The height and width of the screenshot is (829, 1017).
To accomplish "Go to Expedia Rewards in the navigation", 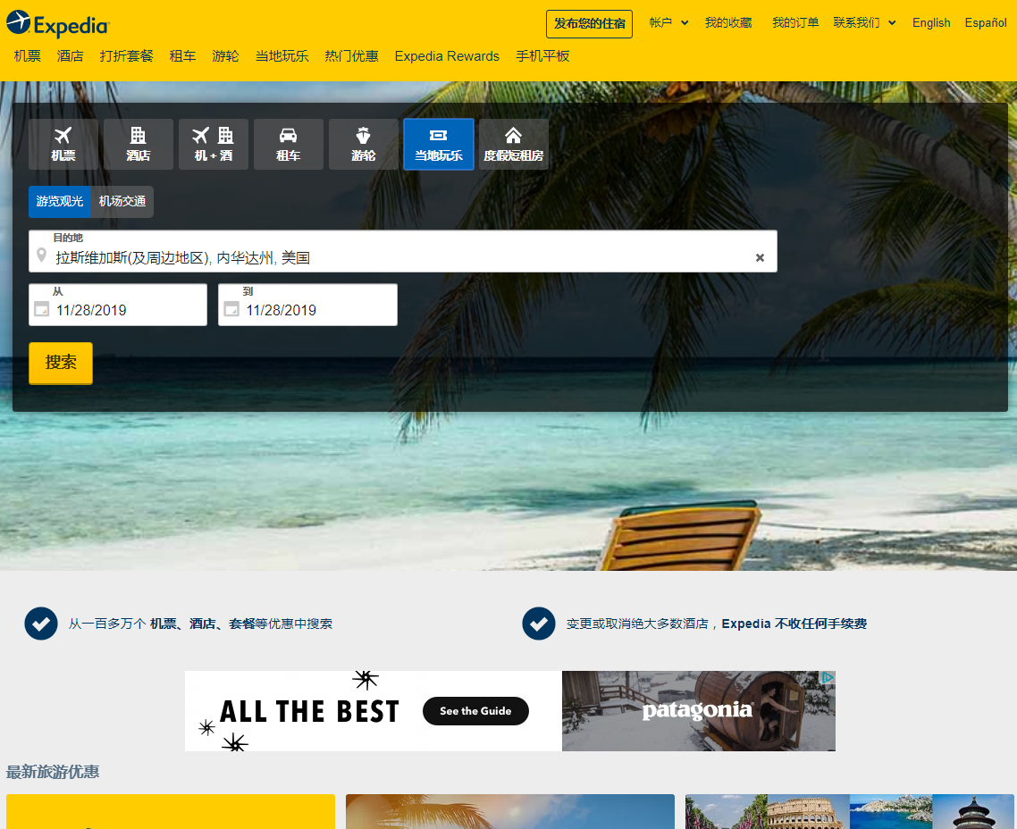I will coord(447,55).
